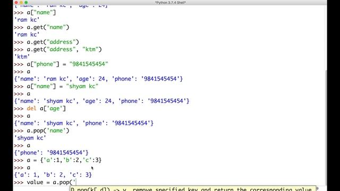Click the a.get("address") line without default
Image resolution: width=340 pixels, height=191 pixels.
46,42
